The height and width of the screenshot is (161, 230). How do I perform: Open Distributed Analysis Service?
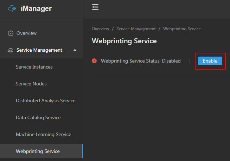[x=45, y=101]
